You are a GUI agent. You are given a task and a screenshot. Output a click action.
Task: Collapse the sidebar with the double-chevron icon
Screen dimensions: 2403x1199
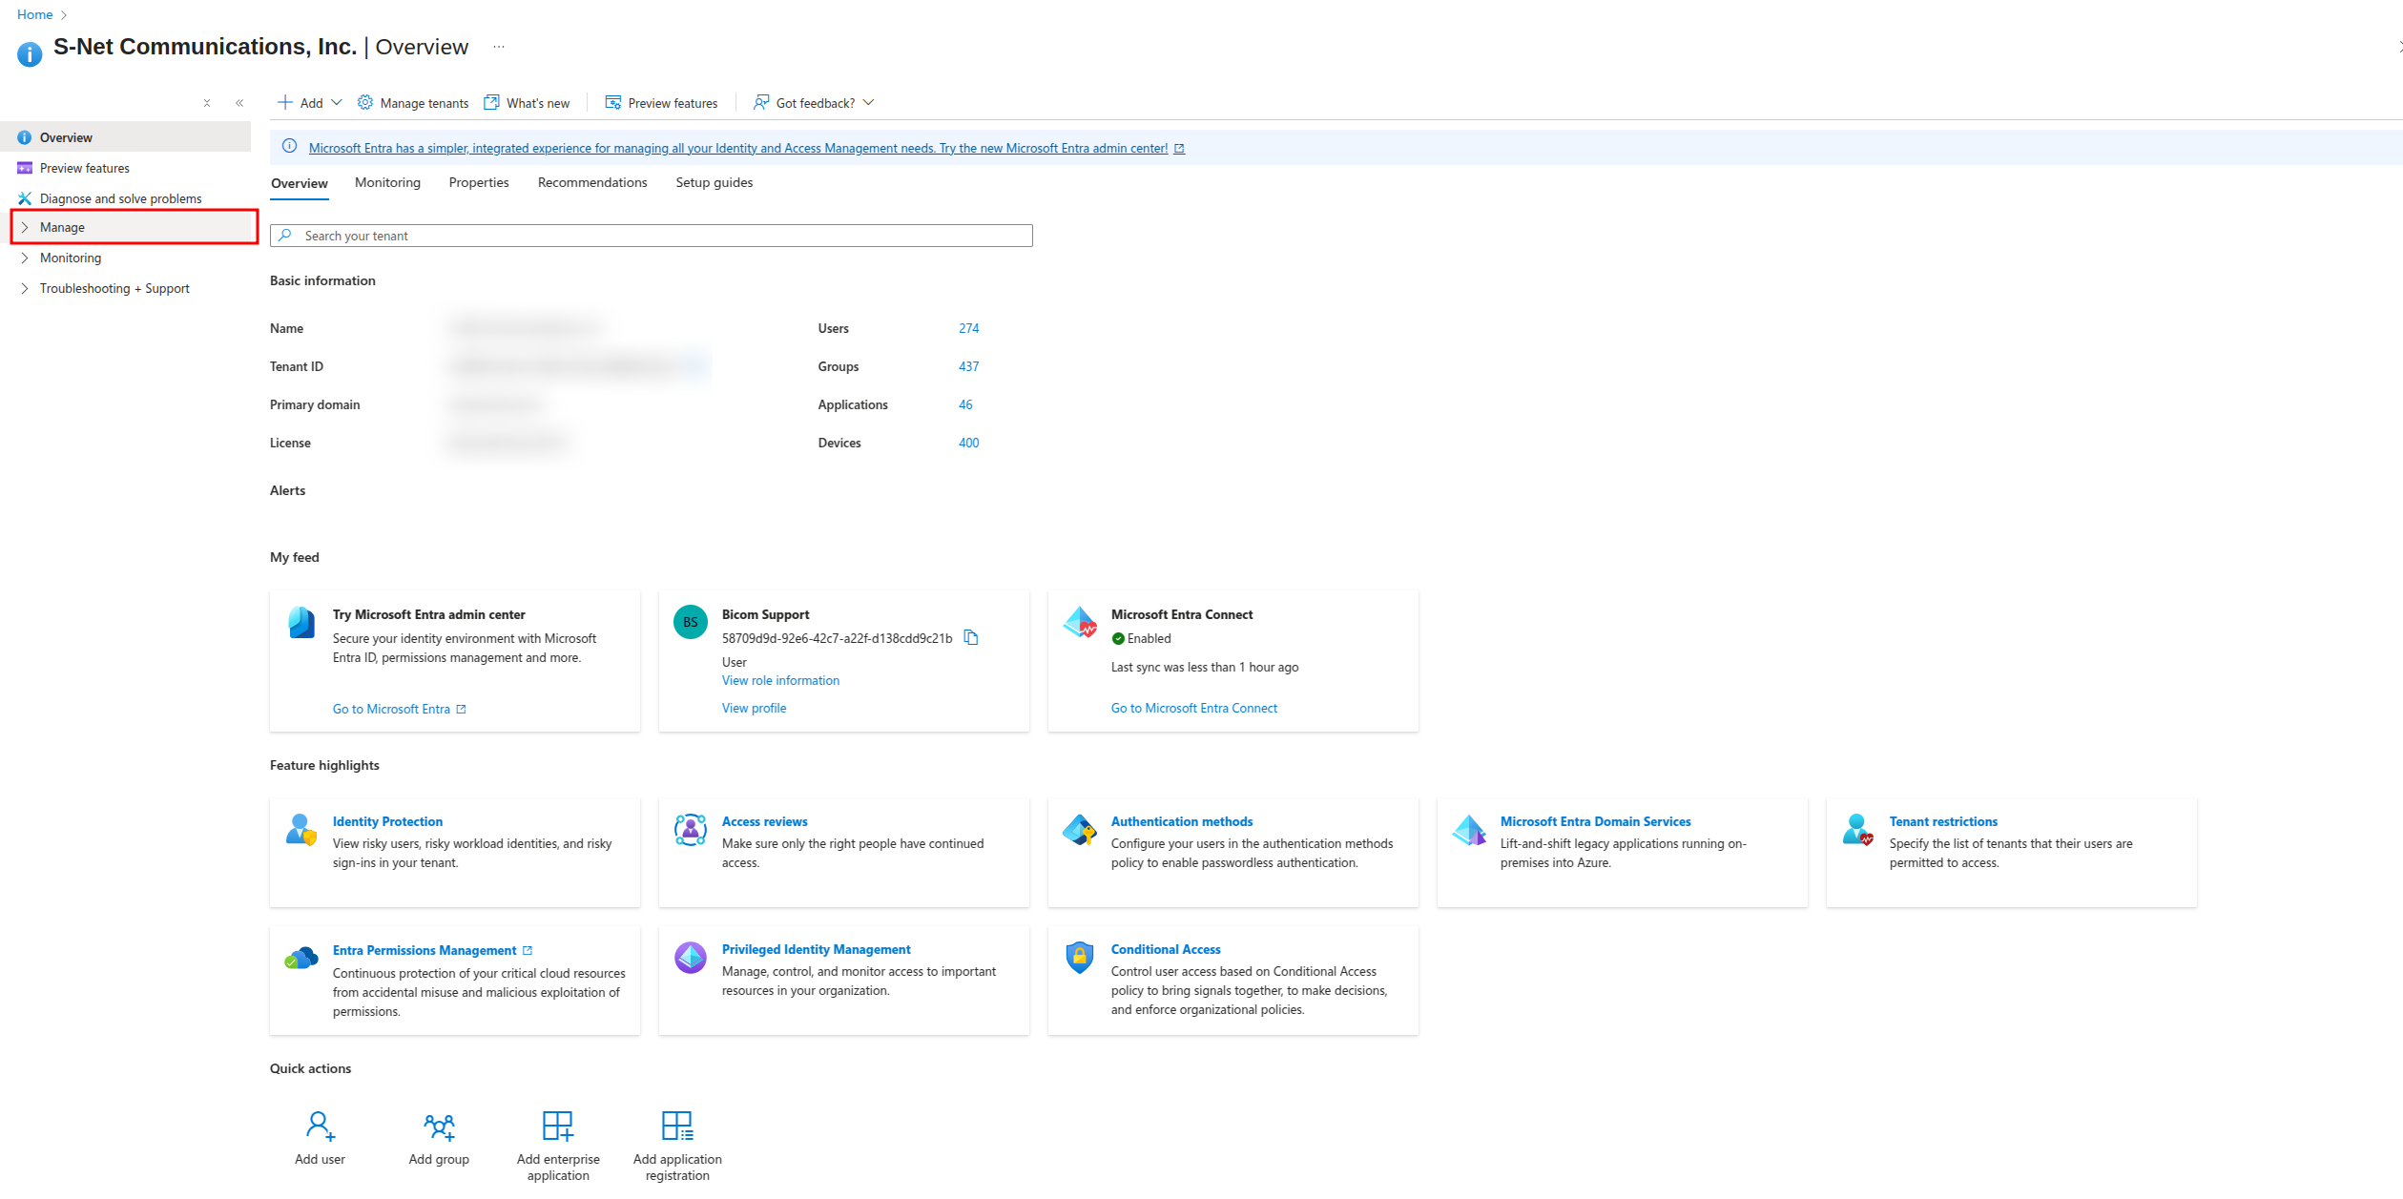point(239,103)
